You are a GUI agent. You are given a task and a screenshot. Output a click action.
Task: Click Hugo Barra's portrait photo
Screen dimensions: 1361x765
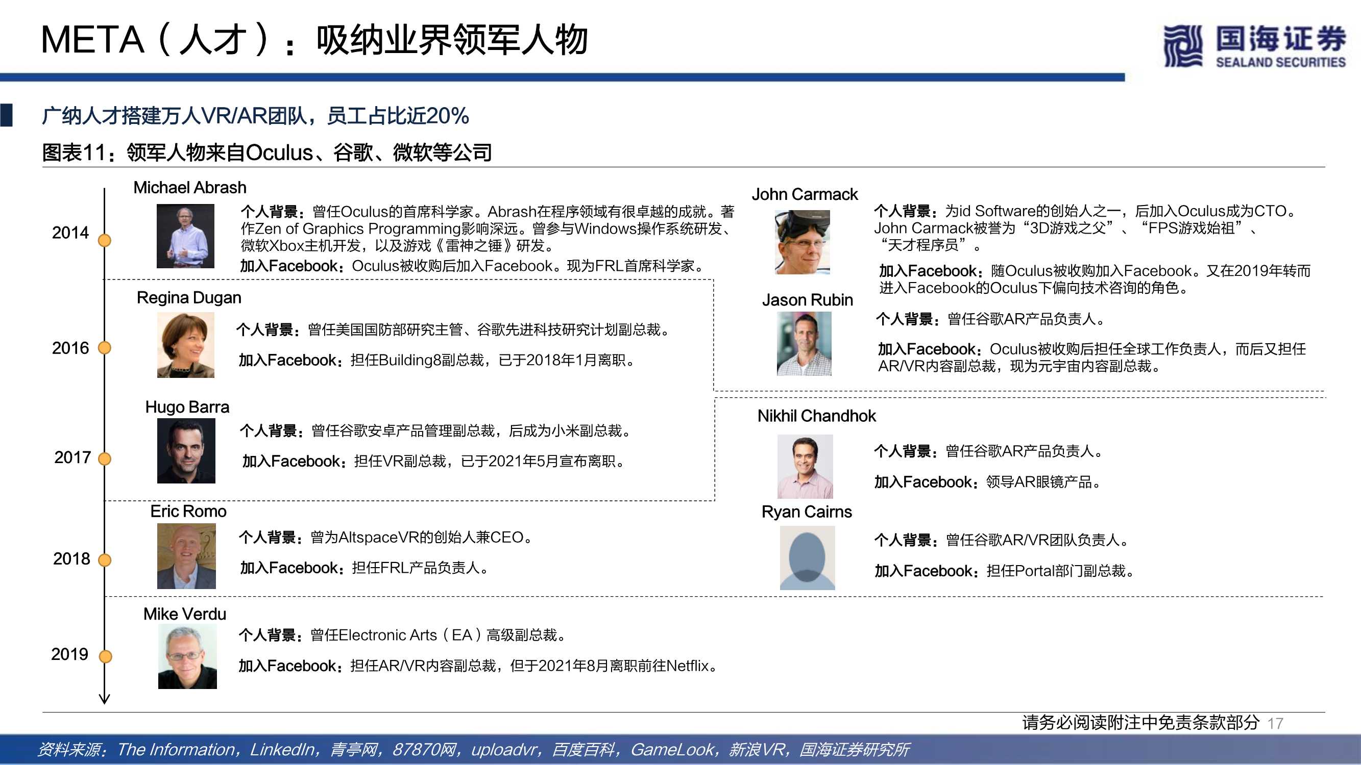pyautogui.click(x=186, y=451)
